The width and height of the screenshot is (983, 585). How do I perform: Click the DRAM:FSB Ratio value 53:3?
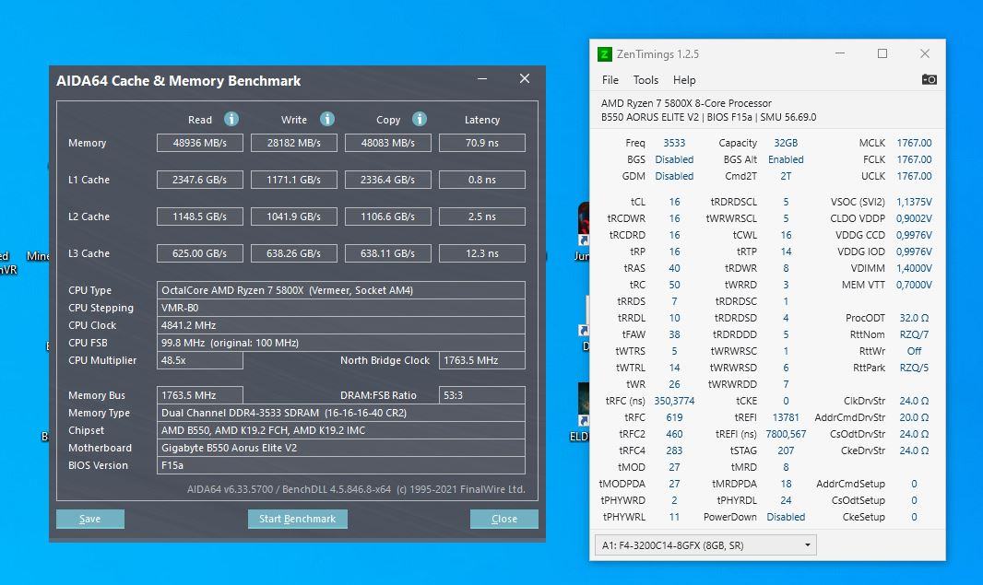(x=482, y=395)
